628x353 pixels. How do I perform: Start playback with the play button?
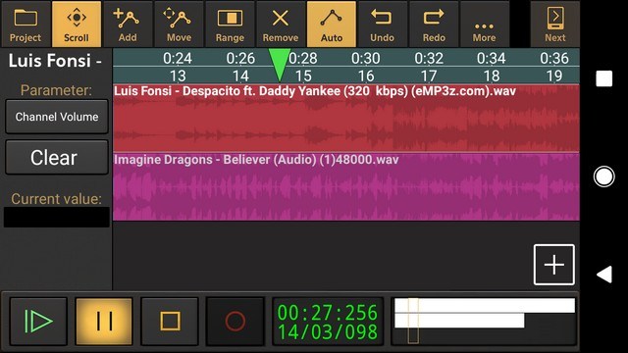tap(38, 321)
